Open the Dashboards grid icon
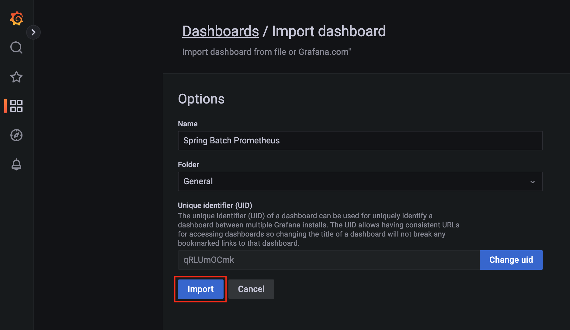The width and height of the screenshot is (570, 330). pos(16,106)
